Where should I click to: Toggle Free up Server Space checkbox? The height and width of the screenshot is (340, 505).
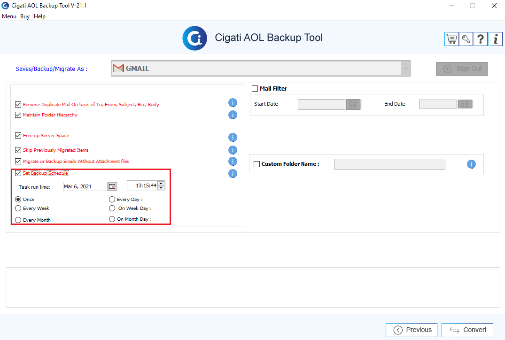(18, 136)
